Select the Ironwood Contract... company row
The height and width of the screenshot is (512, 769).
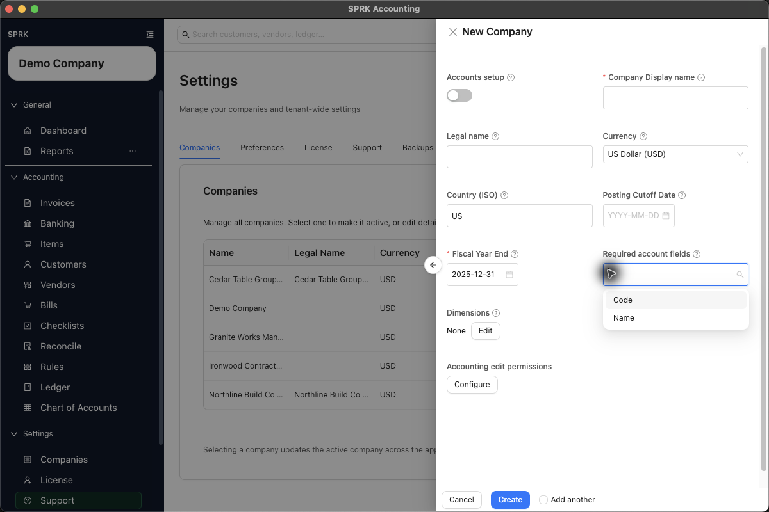(x=320, y=366)
